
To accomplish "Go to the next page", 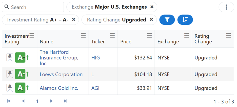I will click(51, 101).
